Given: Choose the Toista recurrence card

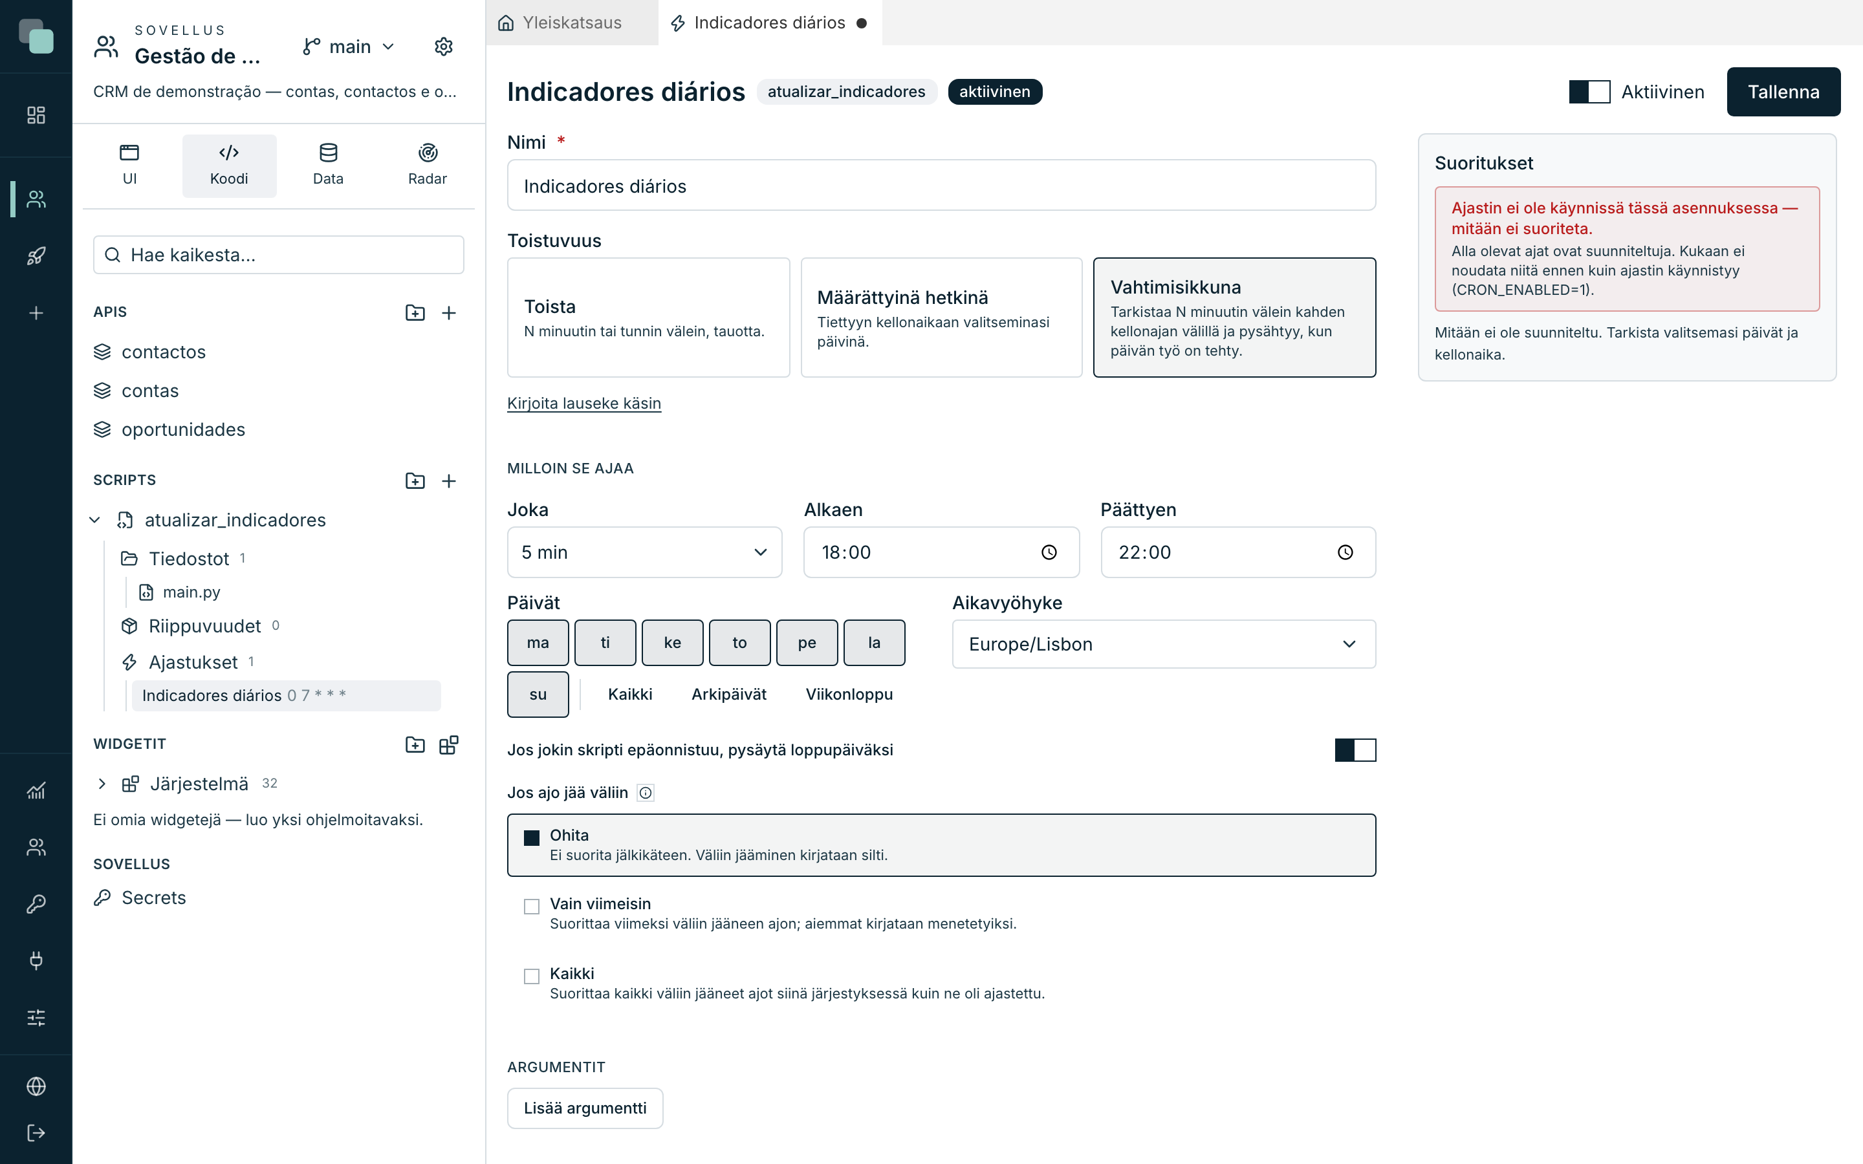Looking at the screenshot, I should (x=648, y=317).
